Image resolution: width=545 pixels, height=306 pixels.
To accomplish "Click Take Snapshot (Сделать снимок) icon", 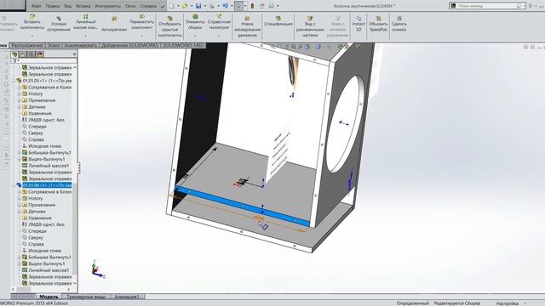I will point(399,19).
